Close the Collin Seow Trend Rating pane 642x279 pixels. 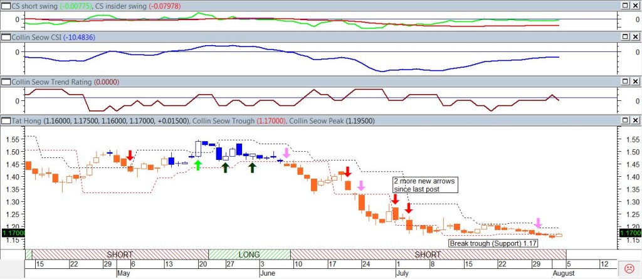[635, 82]
